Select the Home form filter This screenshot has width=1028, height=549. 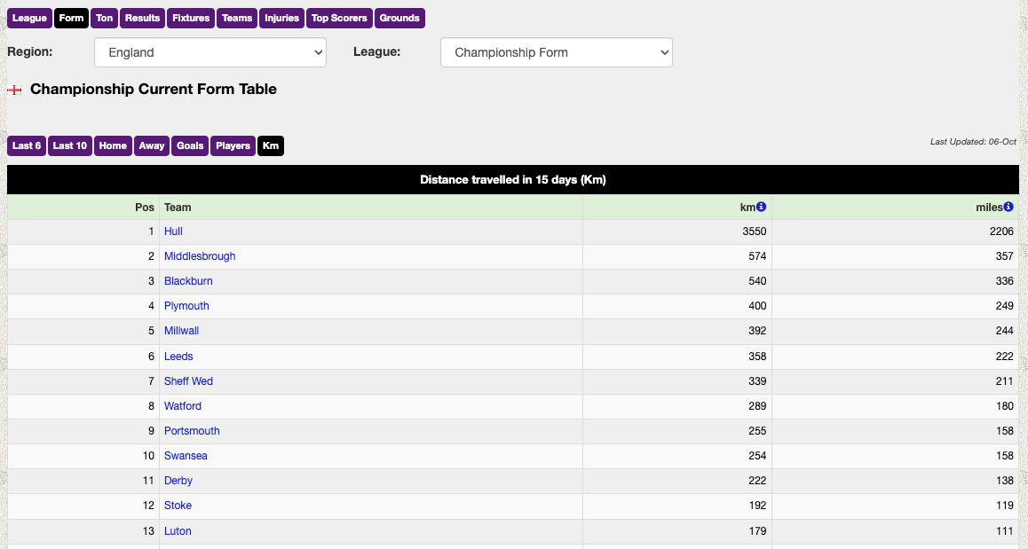click(x=113, y=145)
